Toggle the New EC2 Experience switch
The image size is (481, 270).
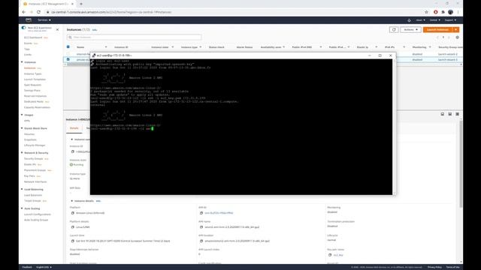click(x=23, y=28)
